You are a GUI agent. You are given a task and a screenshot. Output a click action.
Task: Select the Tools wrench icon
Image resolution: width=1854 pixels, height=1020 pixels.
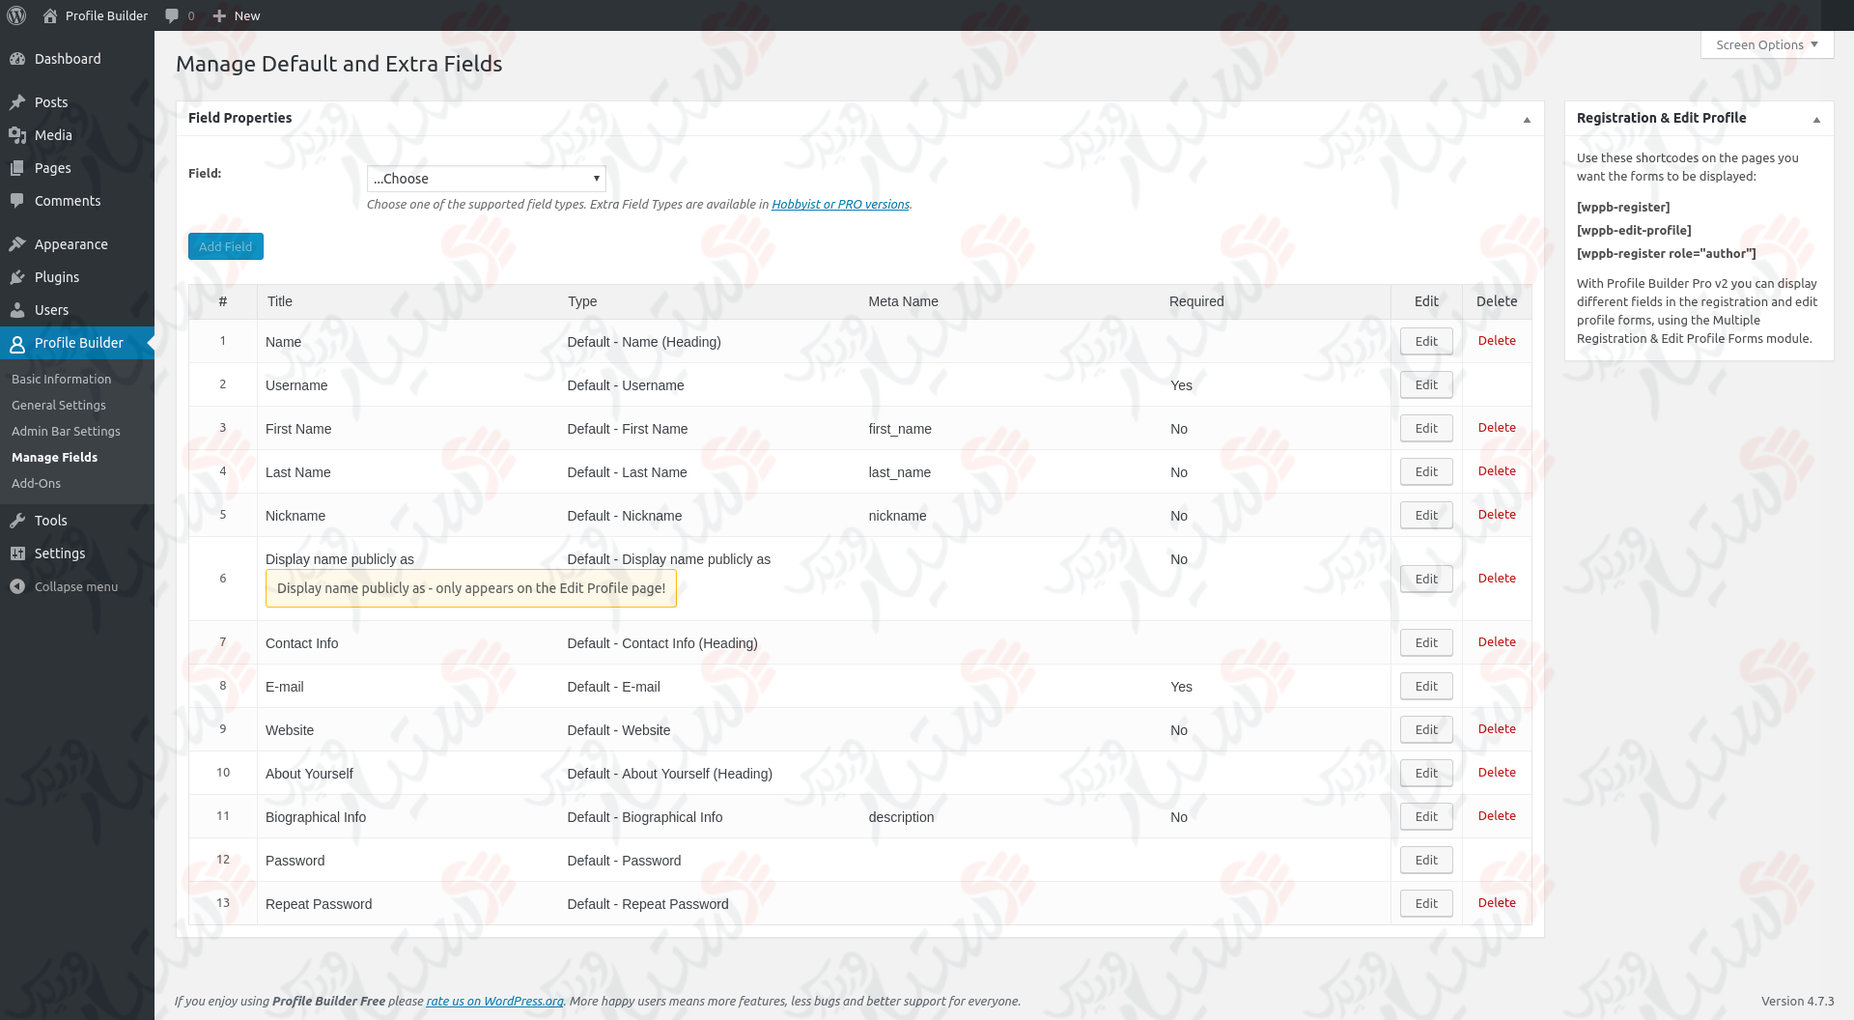click(x=19, y=520)
